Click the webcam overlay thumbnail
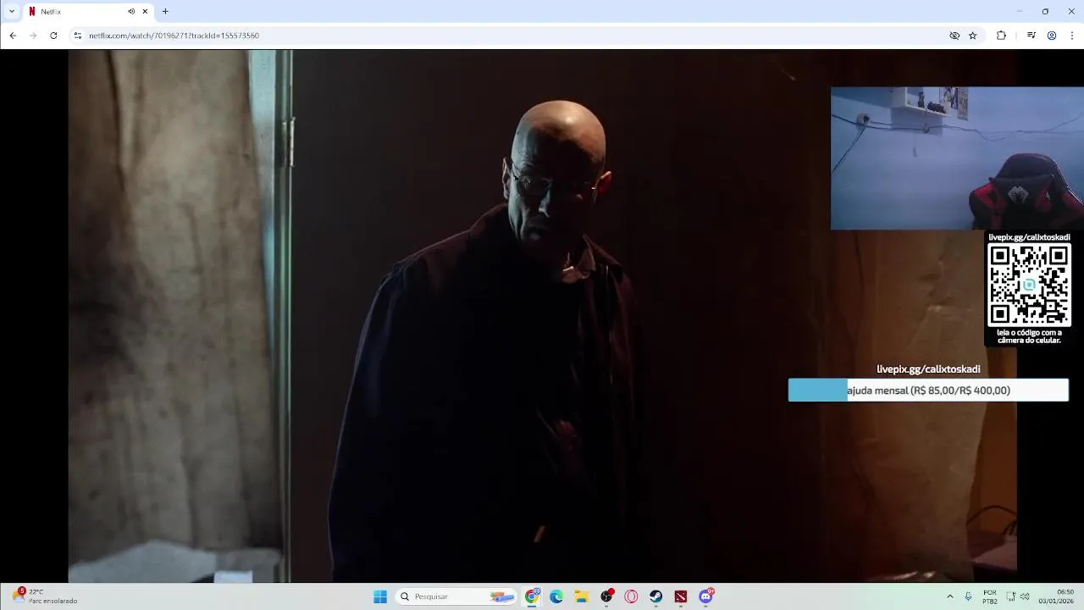The width and height of the screenshot is (1084, 610). (x=957, y=158)
